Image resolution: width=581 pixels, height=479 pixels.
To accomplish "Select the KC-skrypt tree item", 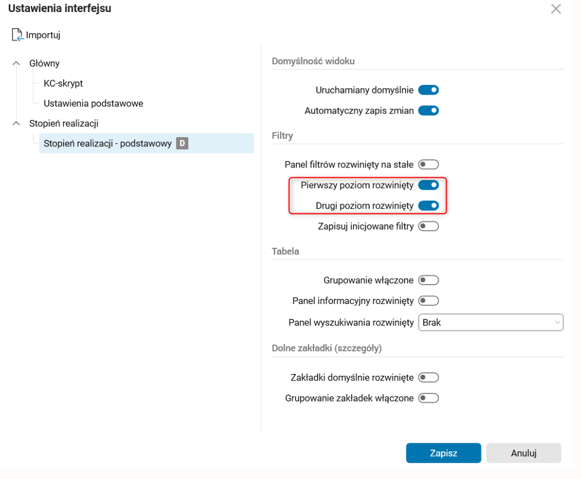I will [63, 84].
